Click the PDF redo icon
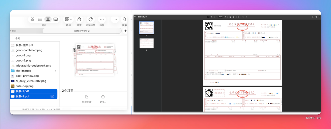331x129 pixels. (246, 17)
